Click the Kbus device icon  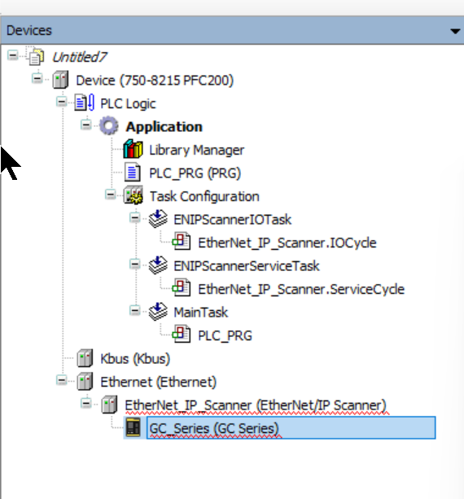(85, 358)
